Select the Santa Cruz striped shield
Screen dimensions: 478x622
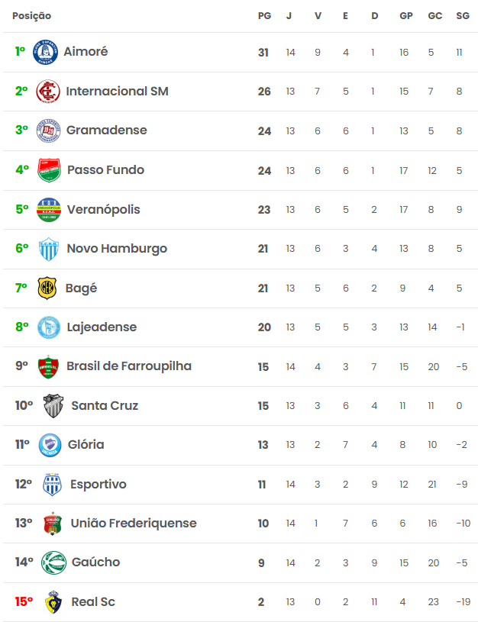pos(53,405)
